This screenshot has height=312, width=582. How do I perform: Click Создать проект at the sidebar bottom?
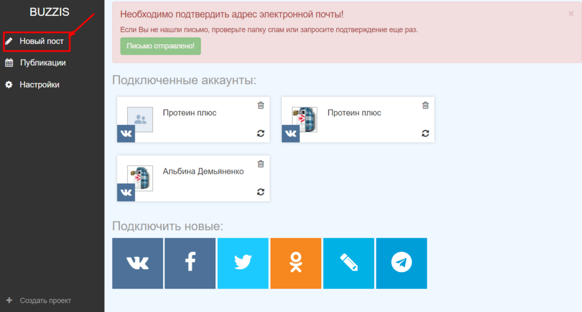[45, 300]
